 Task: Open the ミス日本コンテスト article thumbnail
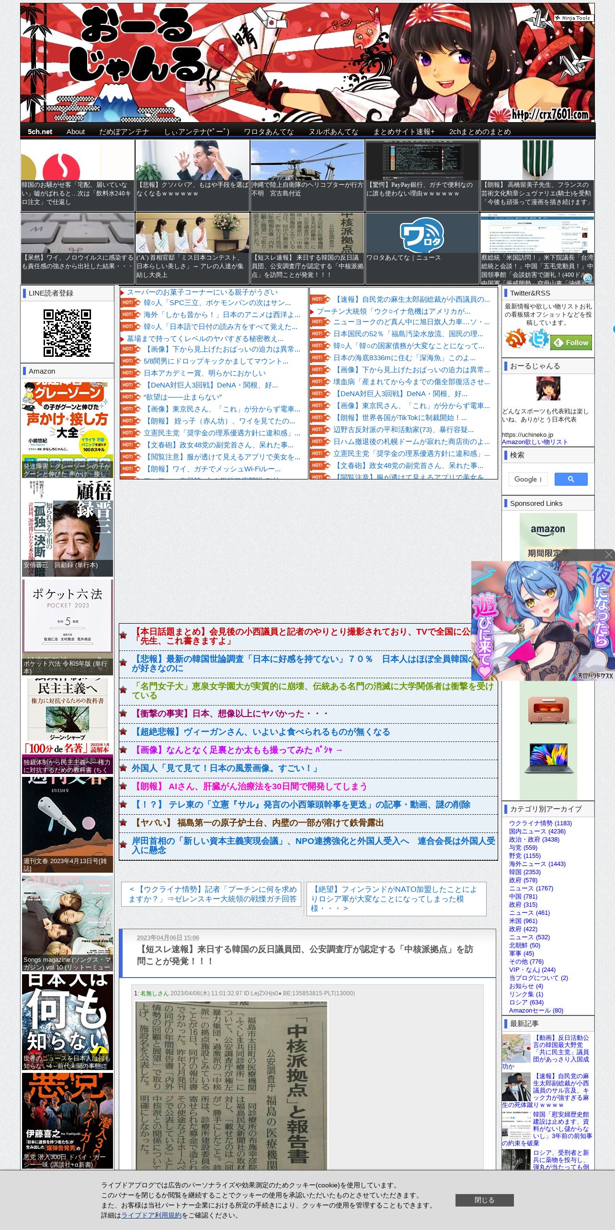(x=193, y=248)
